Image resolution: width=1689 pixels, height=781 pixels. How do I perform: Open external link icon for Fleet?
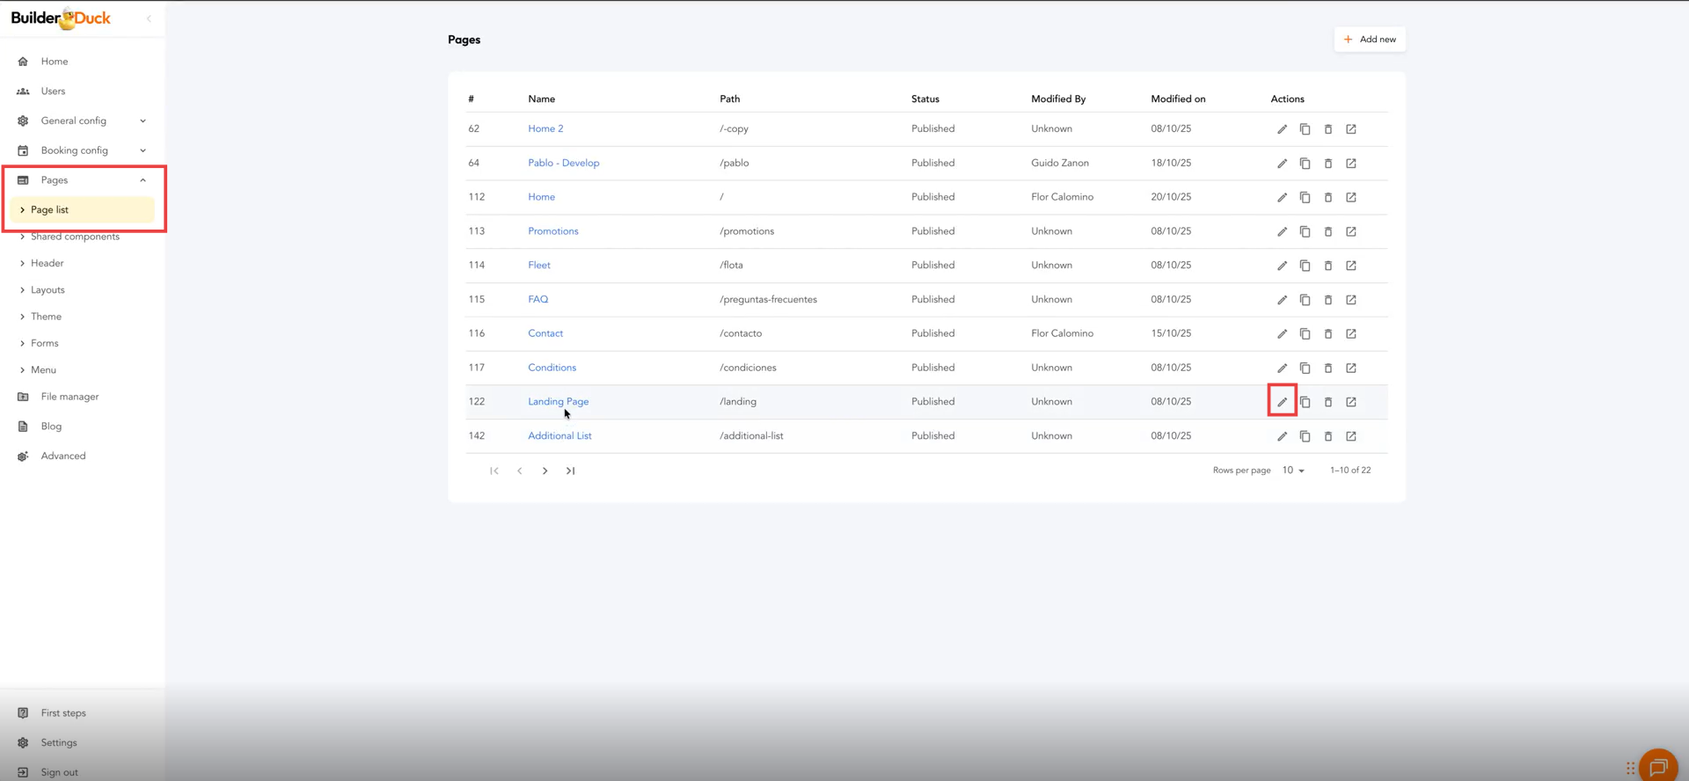tap(1350, 266)
